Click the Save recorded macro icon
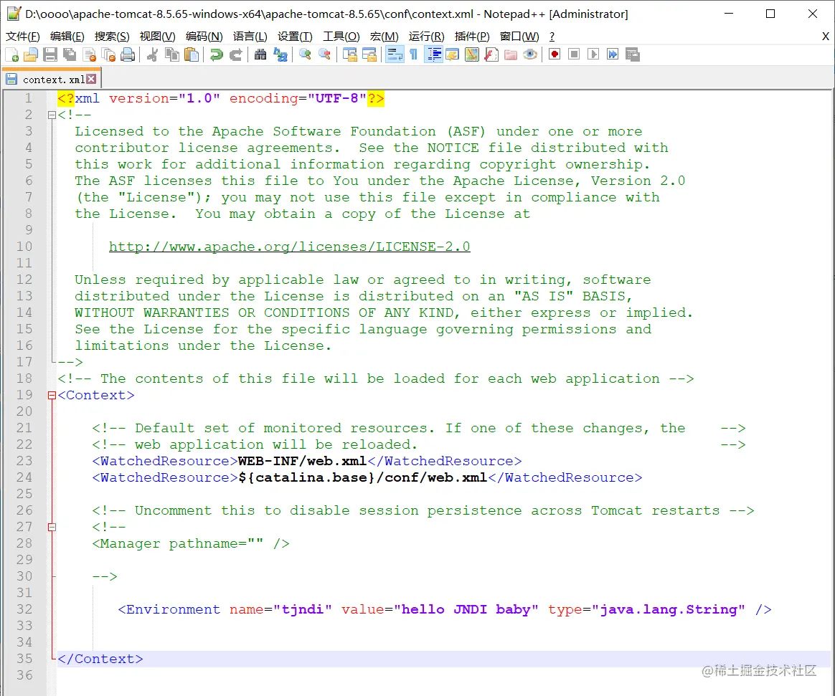Viewport: 835px width, 696px height. point(633,54)
